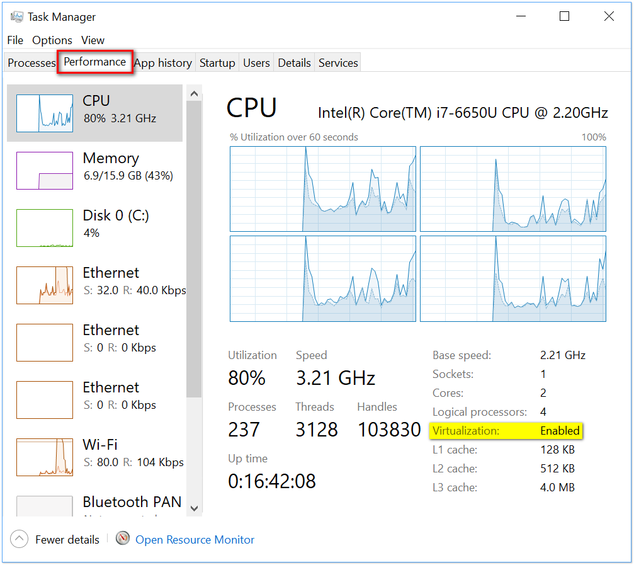Switch to the App history tab
Image resolution: width=634 pixels, height=565 pixels.
(x=163, y=63)
